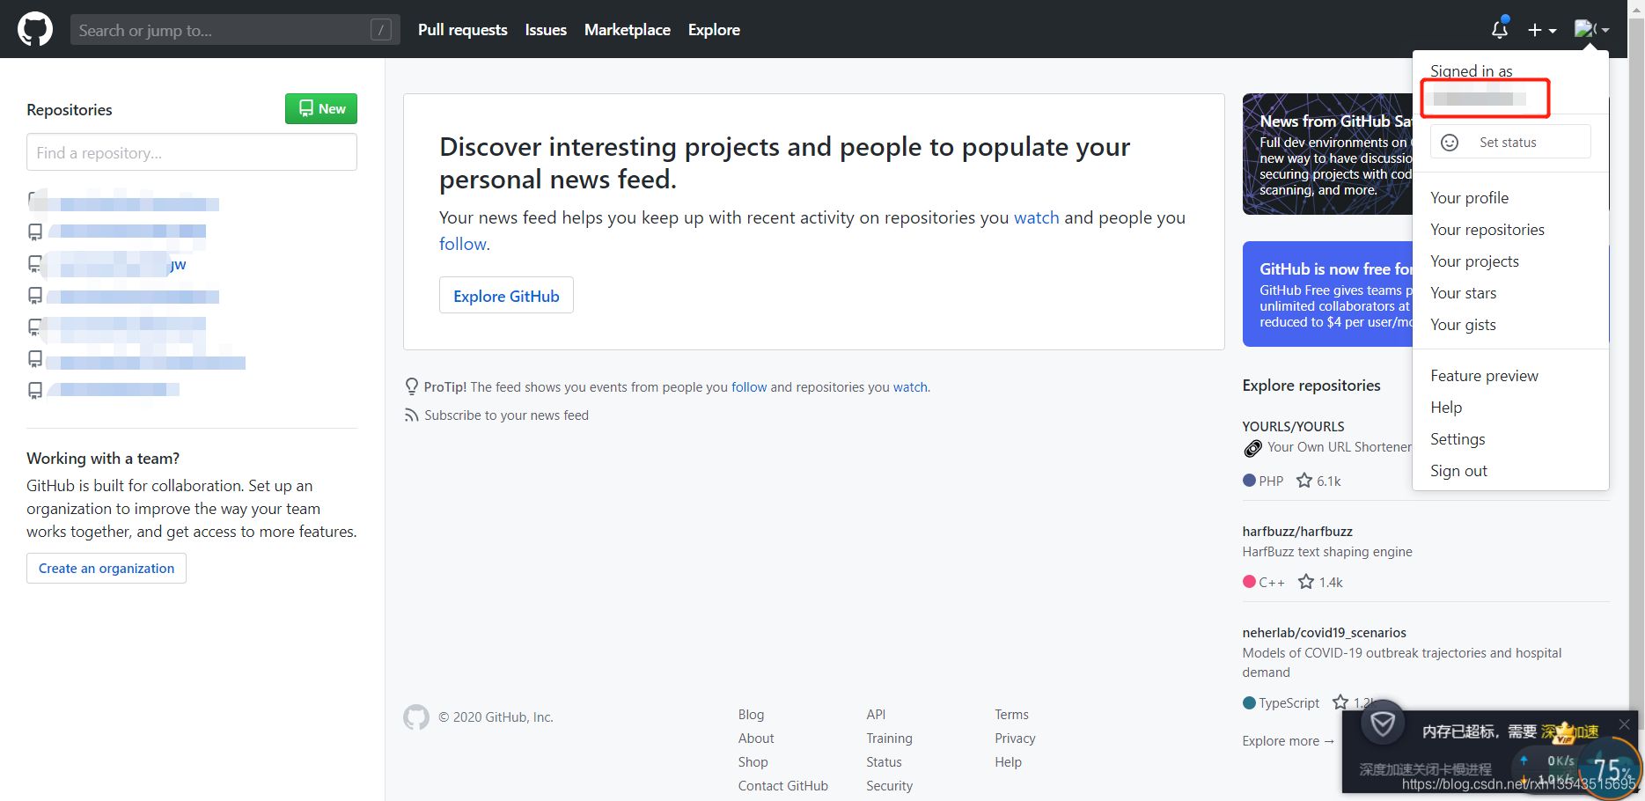Select Your stars in user menu
The image size is (1645, 801).
click(x=1463, y=293)
